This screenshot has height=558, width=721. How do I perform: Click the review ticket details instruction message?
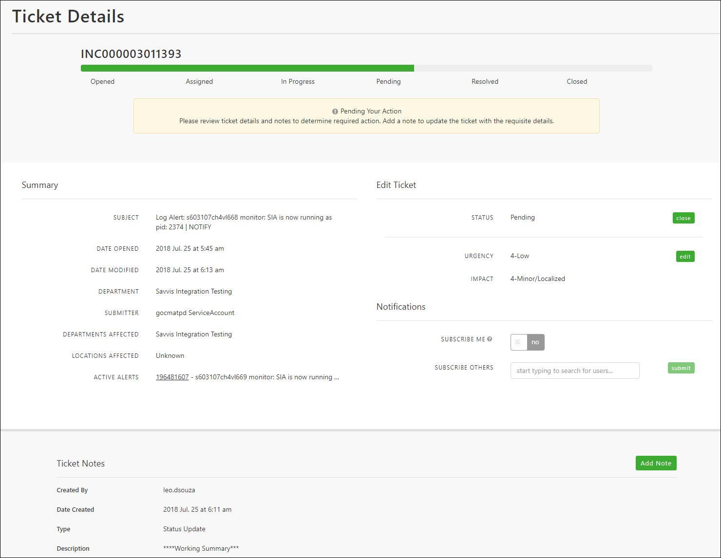coord(366,121)
